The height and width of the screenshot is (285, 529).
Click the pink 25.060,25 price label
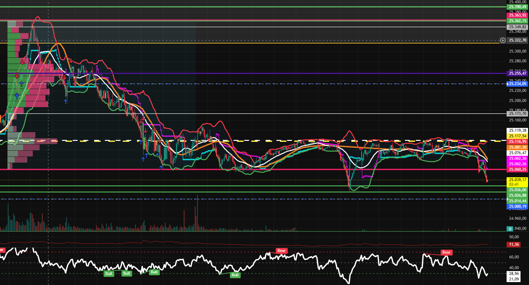pyautogui.click(x=518, y=169)
